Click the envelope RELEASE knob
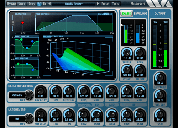Viewport: 178px width, 128px height. point(140,70)
